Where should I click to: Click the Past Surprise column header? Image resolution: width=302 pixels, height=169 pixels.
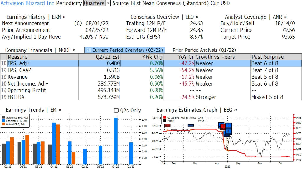[276, 57]
